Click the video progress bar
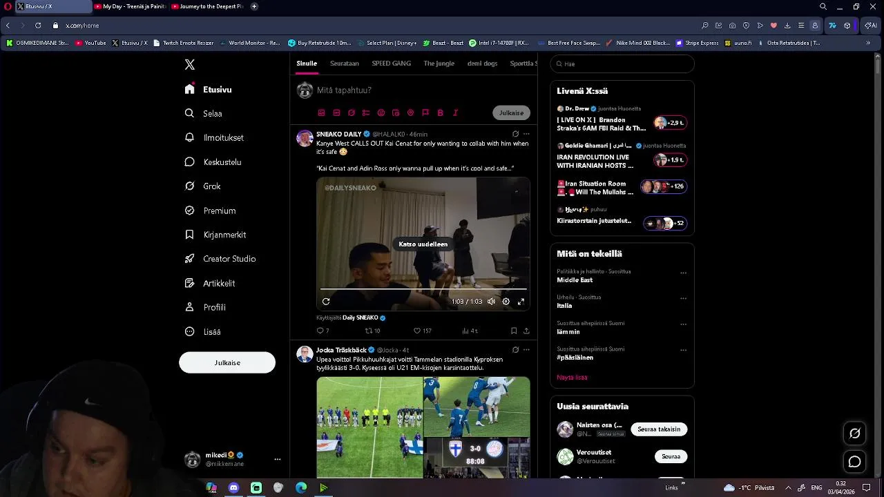884x497 pixels. 423,289
